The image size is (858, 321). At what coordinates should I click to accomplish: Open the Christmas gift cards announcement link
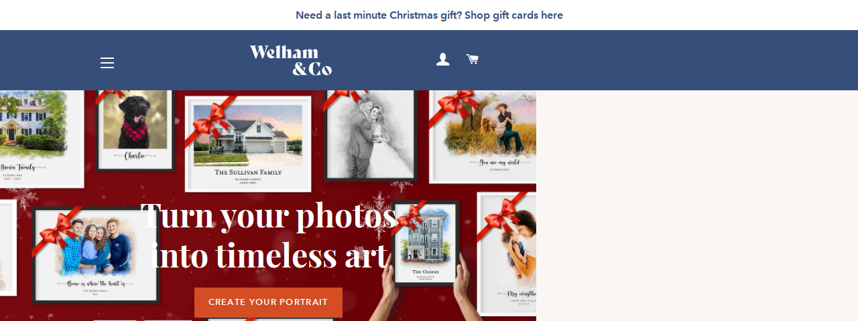point(429,15)
